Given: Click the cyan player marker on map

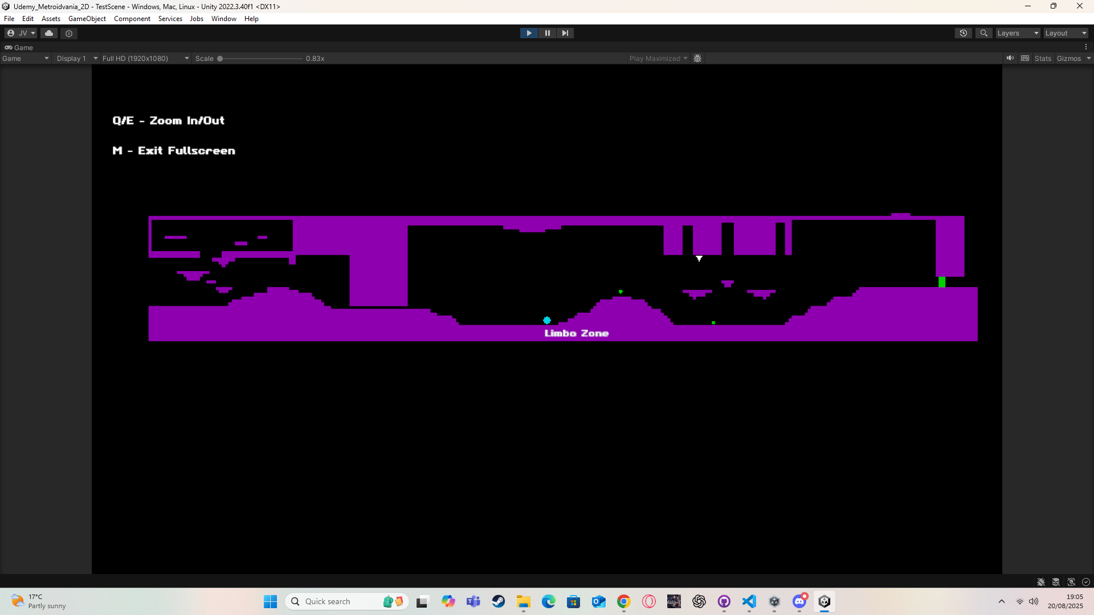Looking at the screenshot, I should [x=547, y=320].
